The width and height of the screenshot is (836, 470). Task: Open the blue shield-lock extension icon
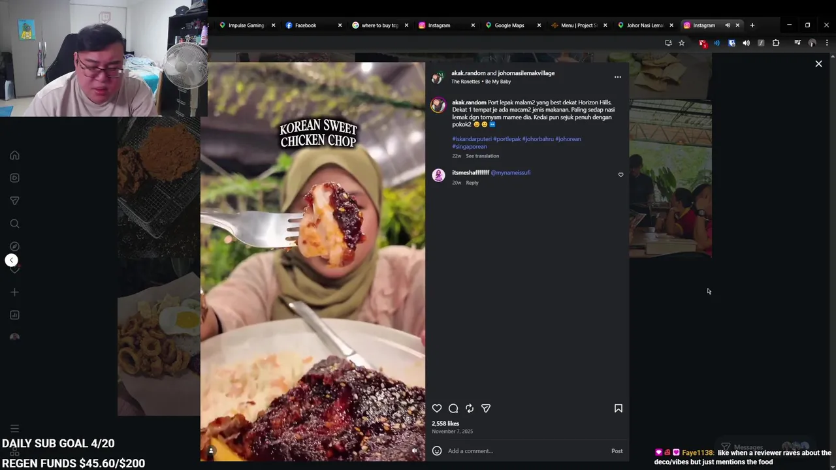pos(731,43)
